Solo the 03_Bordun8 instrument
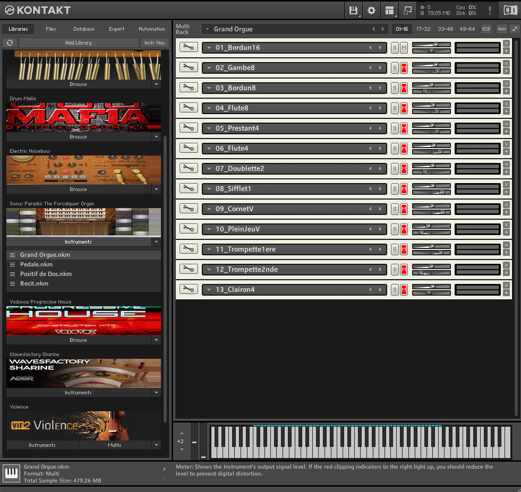 [x=395, y=88]
